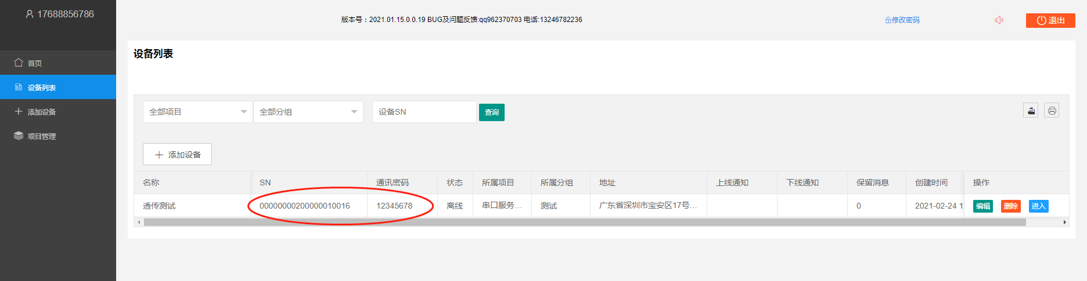Delete the 透传测试 device with 删除
Image resolution: width=1087 pixels, height=281 pixels.
coord(1010,206)
